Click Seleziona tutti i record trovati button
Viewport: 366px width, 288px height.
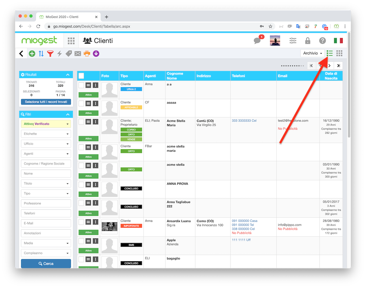point(46,102)
